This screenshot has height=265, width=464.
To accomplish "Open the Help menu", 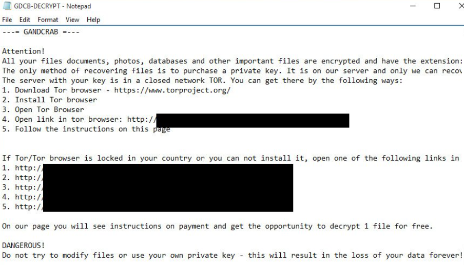I will (x=93, y=20).
